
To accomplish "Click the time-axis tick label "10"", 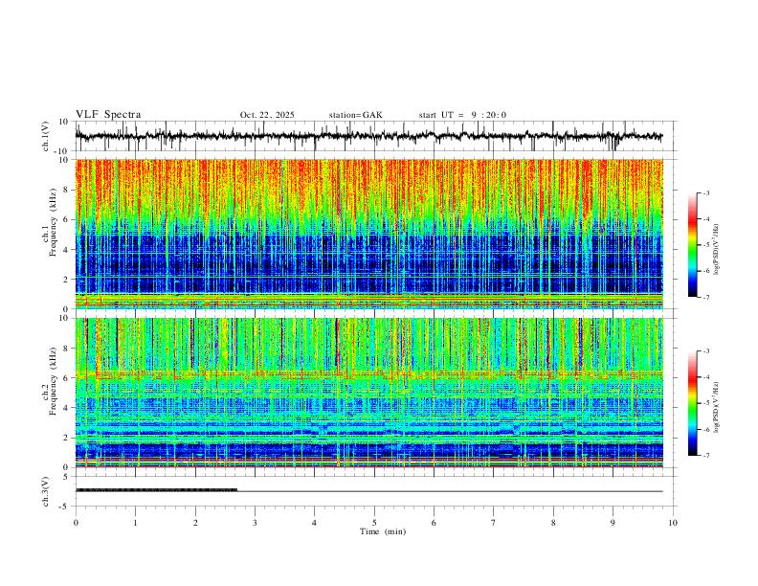I will [x=673, y=523].
